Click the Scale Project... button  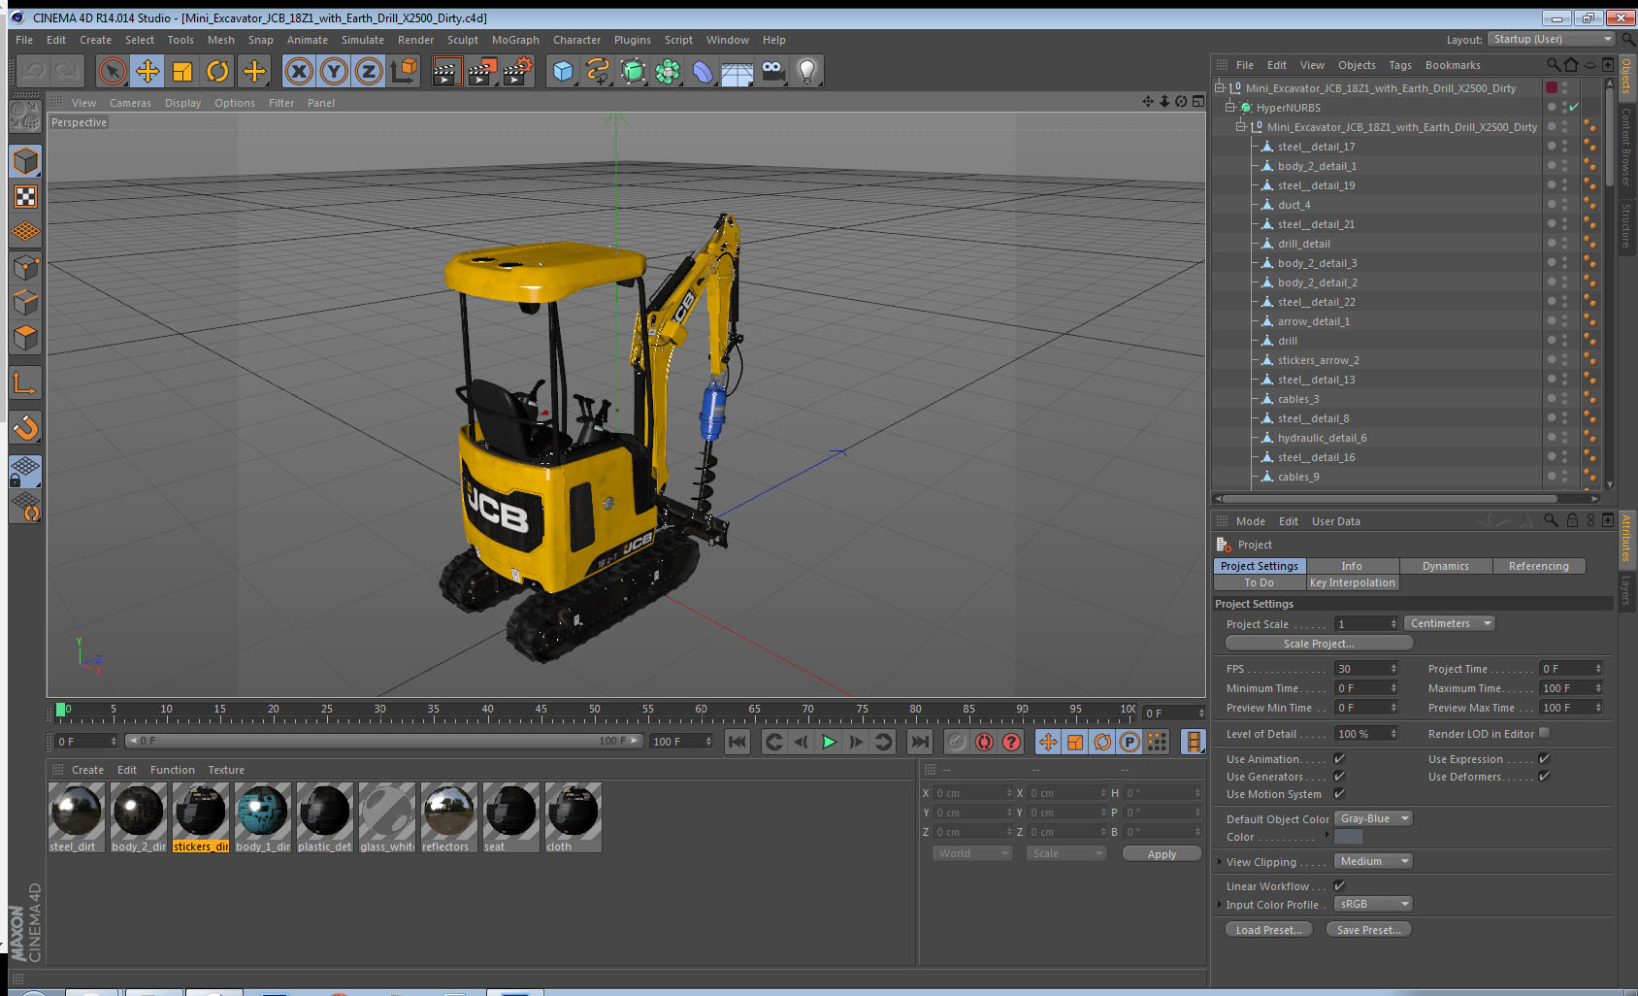coord(1319,643)
